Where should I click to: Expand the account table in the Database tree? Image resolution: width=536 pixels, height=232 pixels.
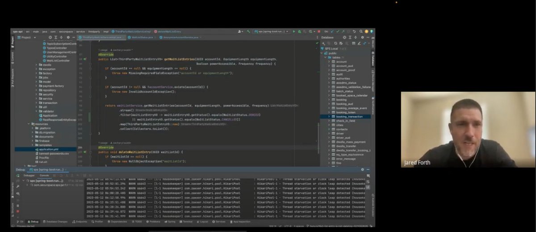329,61
